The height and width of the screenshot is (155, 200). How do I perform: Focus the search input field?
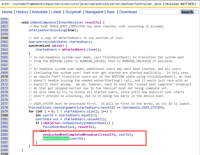pos(159,12)
